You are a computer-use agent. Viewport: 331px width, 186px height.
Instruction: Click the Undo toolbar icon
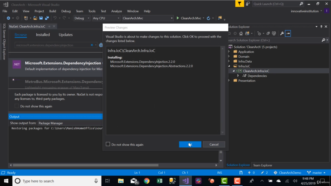pyautogui.click(x=55, y=18)
